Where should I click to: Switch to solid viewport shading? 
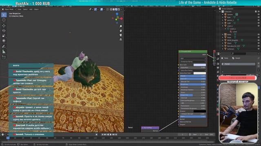[x=114, y=9]
